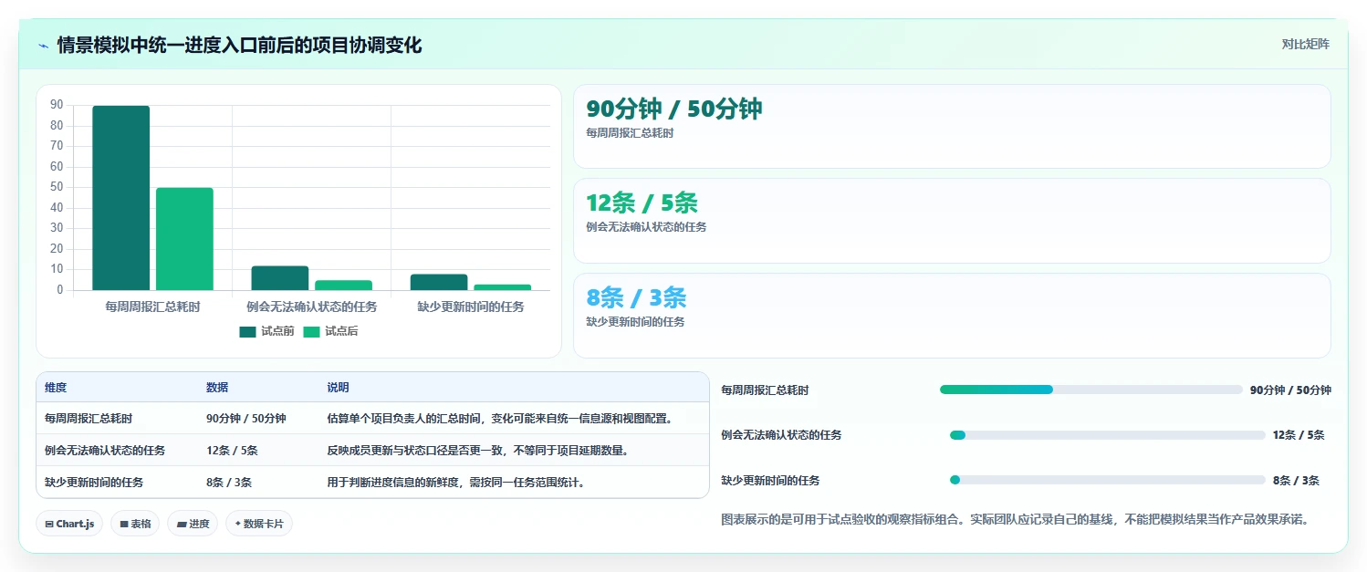Click the 表格 tag chip

[x=135, y=524]
